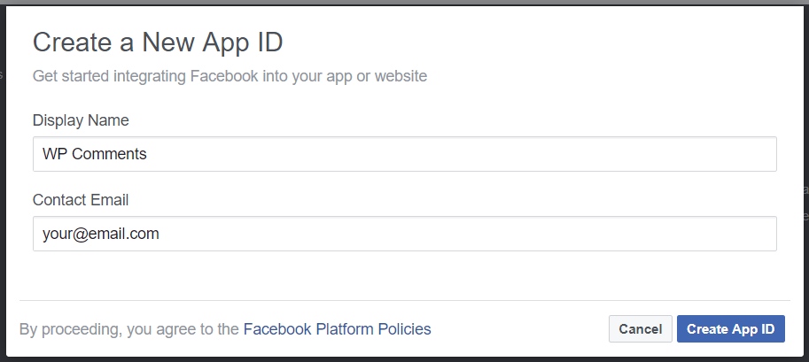The image size is (809, 362).
Task: Click the dimmed strip above the dialog
Action: pyautogui.click(x=404, y=2)
